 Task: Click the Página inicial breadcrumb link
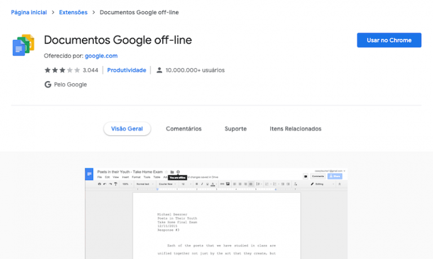pos(29,12)
